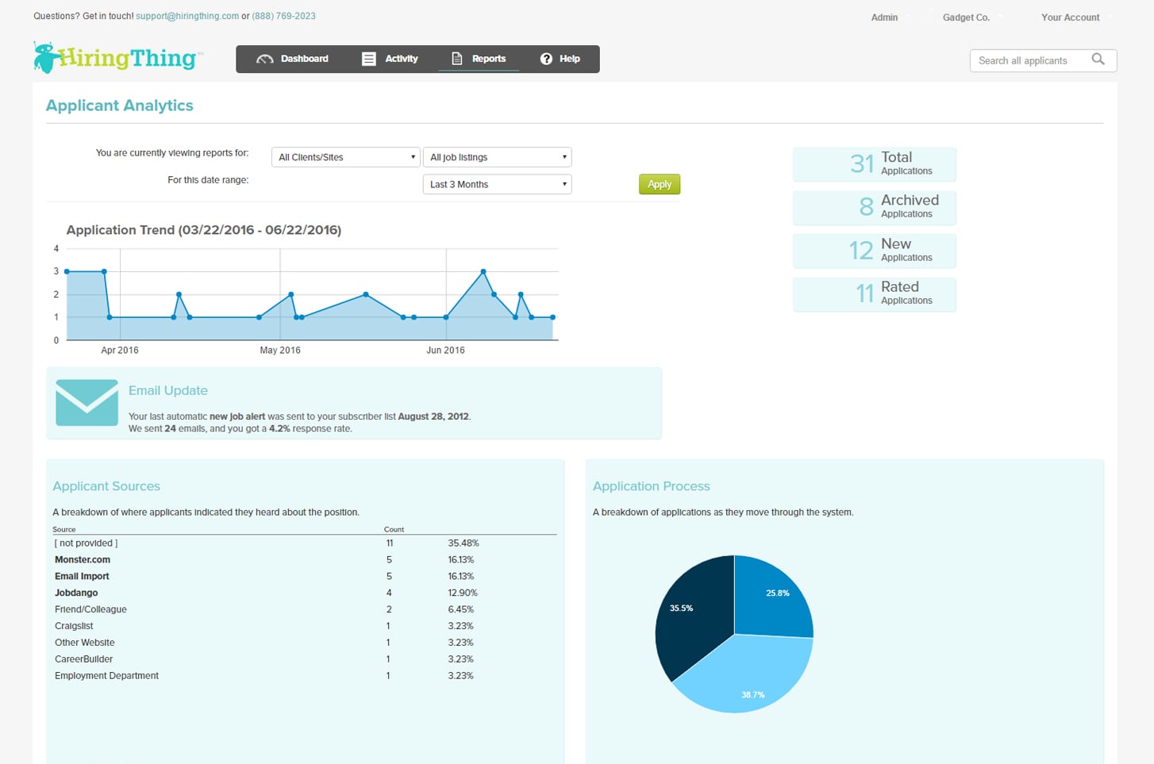Click the Application Trend chart title
The height and width of the screenshot is (764, 1154).
click(204, 230)
